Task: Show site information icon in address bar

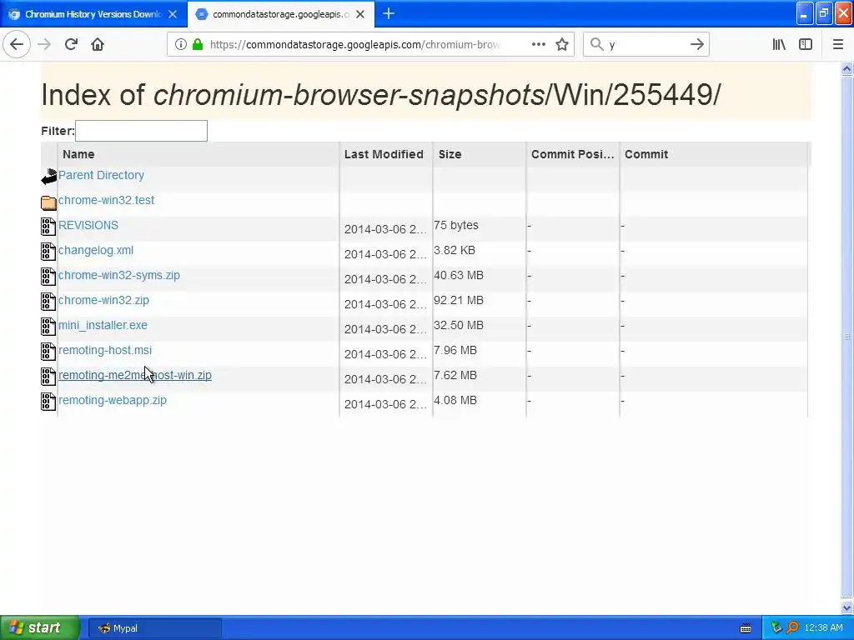Action: tap(181, 44)
